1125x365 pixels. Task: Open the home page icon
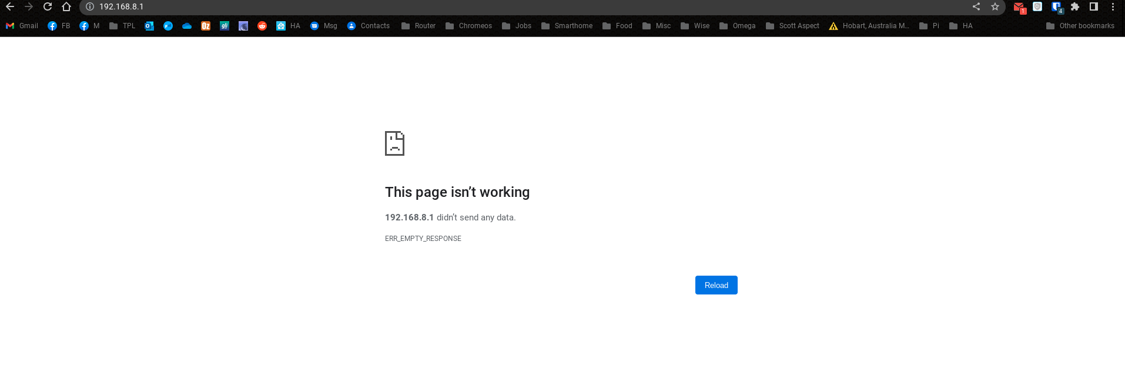tap(66, 7)
